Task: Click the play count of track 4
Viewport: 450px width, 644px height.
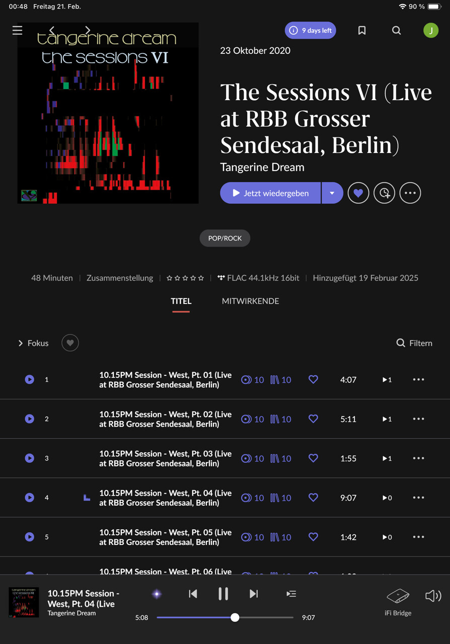Action: (x=387, y=498)
